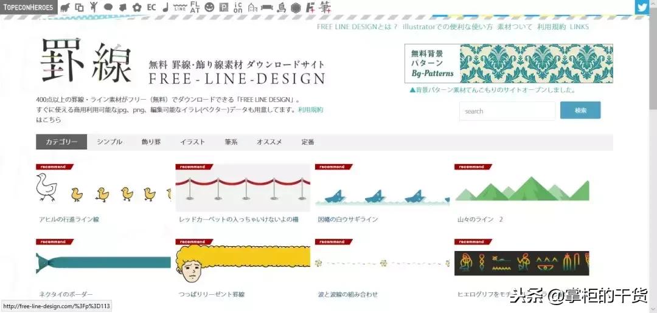The width and height of the screenshot is (657, 313).
Task: Open the TopeconHeroes logo link
Action: [29, 7]
